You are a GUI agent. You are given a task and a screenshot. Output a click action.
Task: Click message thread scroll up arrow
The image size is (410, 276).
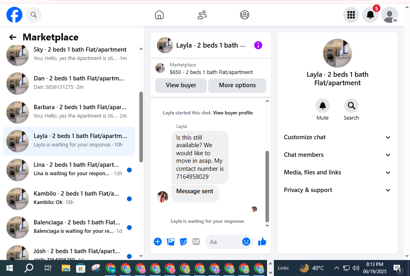(x=267, y=101)
